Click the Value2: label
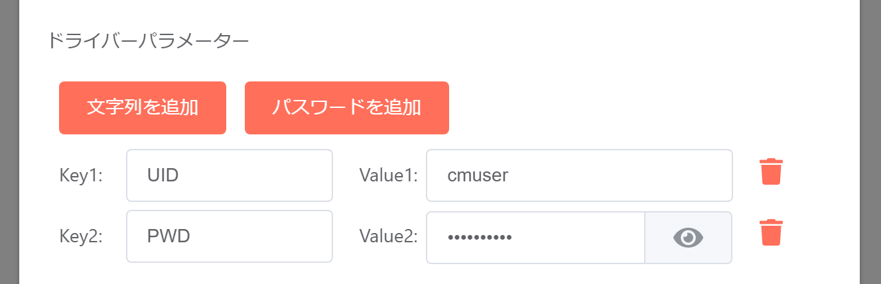 click(388, 236)
